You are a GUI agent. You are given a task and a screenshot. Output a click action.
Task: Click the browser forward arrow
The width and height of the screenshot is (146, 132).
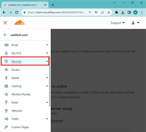click(x=10, y=12)
